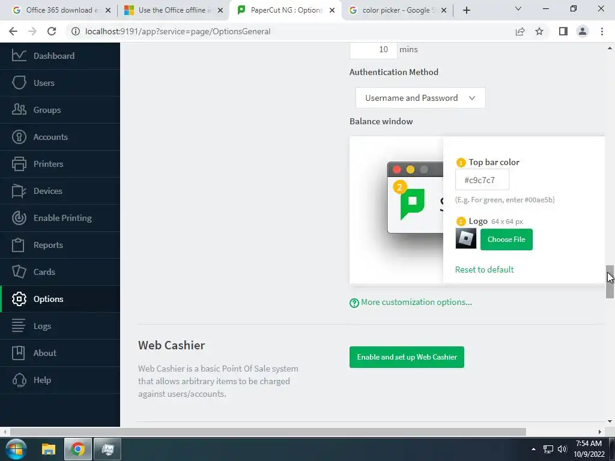Open Chrome tab search chevron
Screen dimensions: 615x461
tap(518, 8)
